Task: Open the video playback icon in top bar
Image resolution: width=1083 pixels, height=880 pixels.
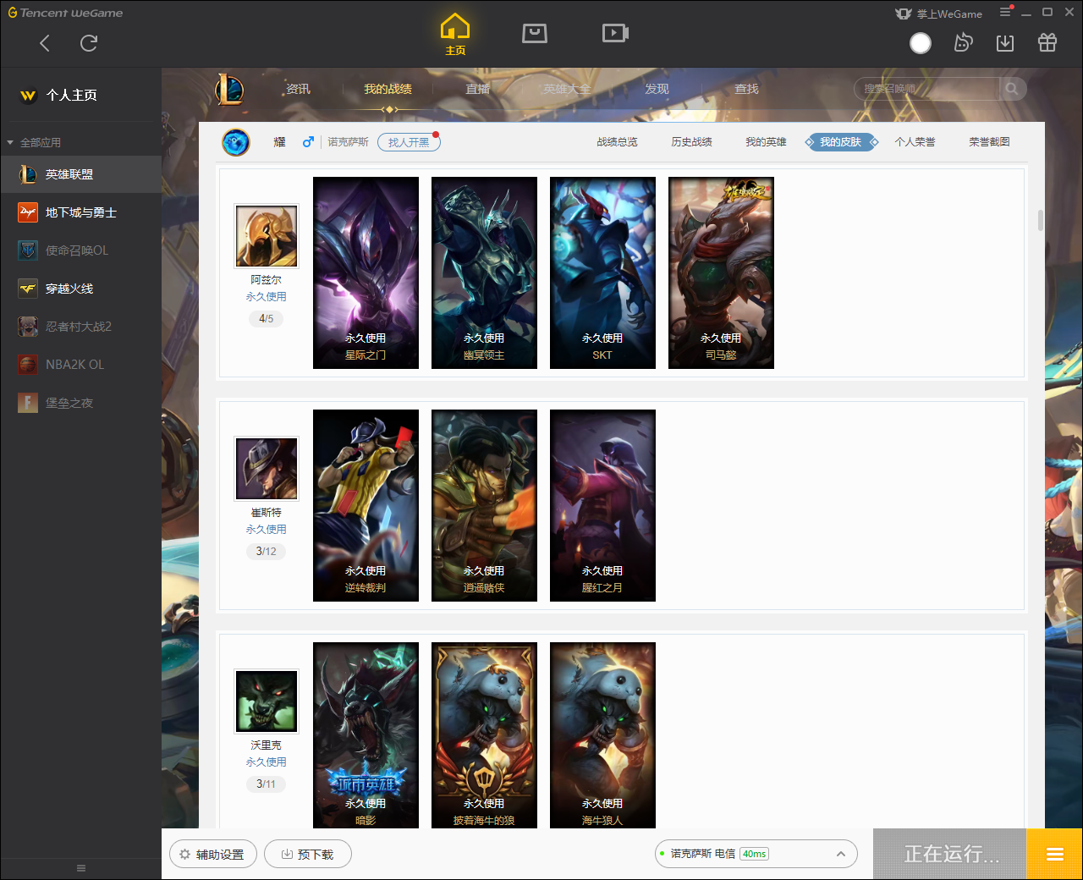Action: point(615,33)
